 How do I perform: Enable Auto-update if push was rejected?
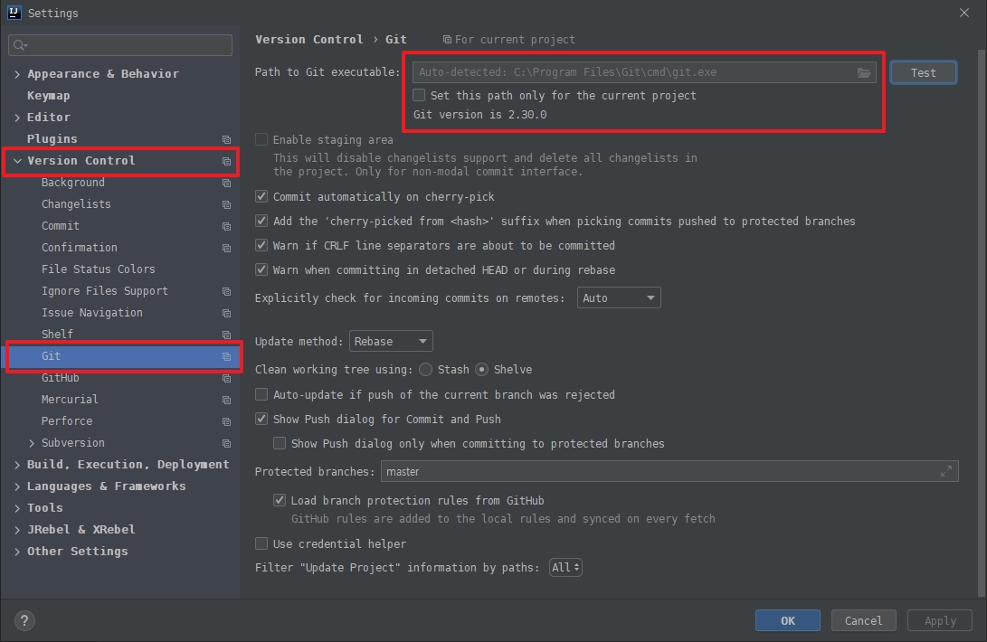click(x=261, y=394)
